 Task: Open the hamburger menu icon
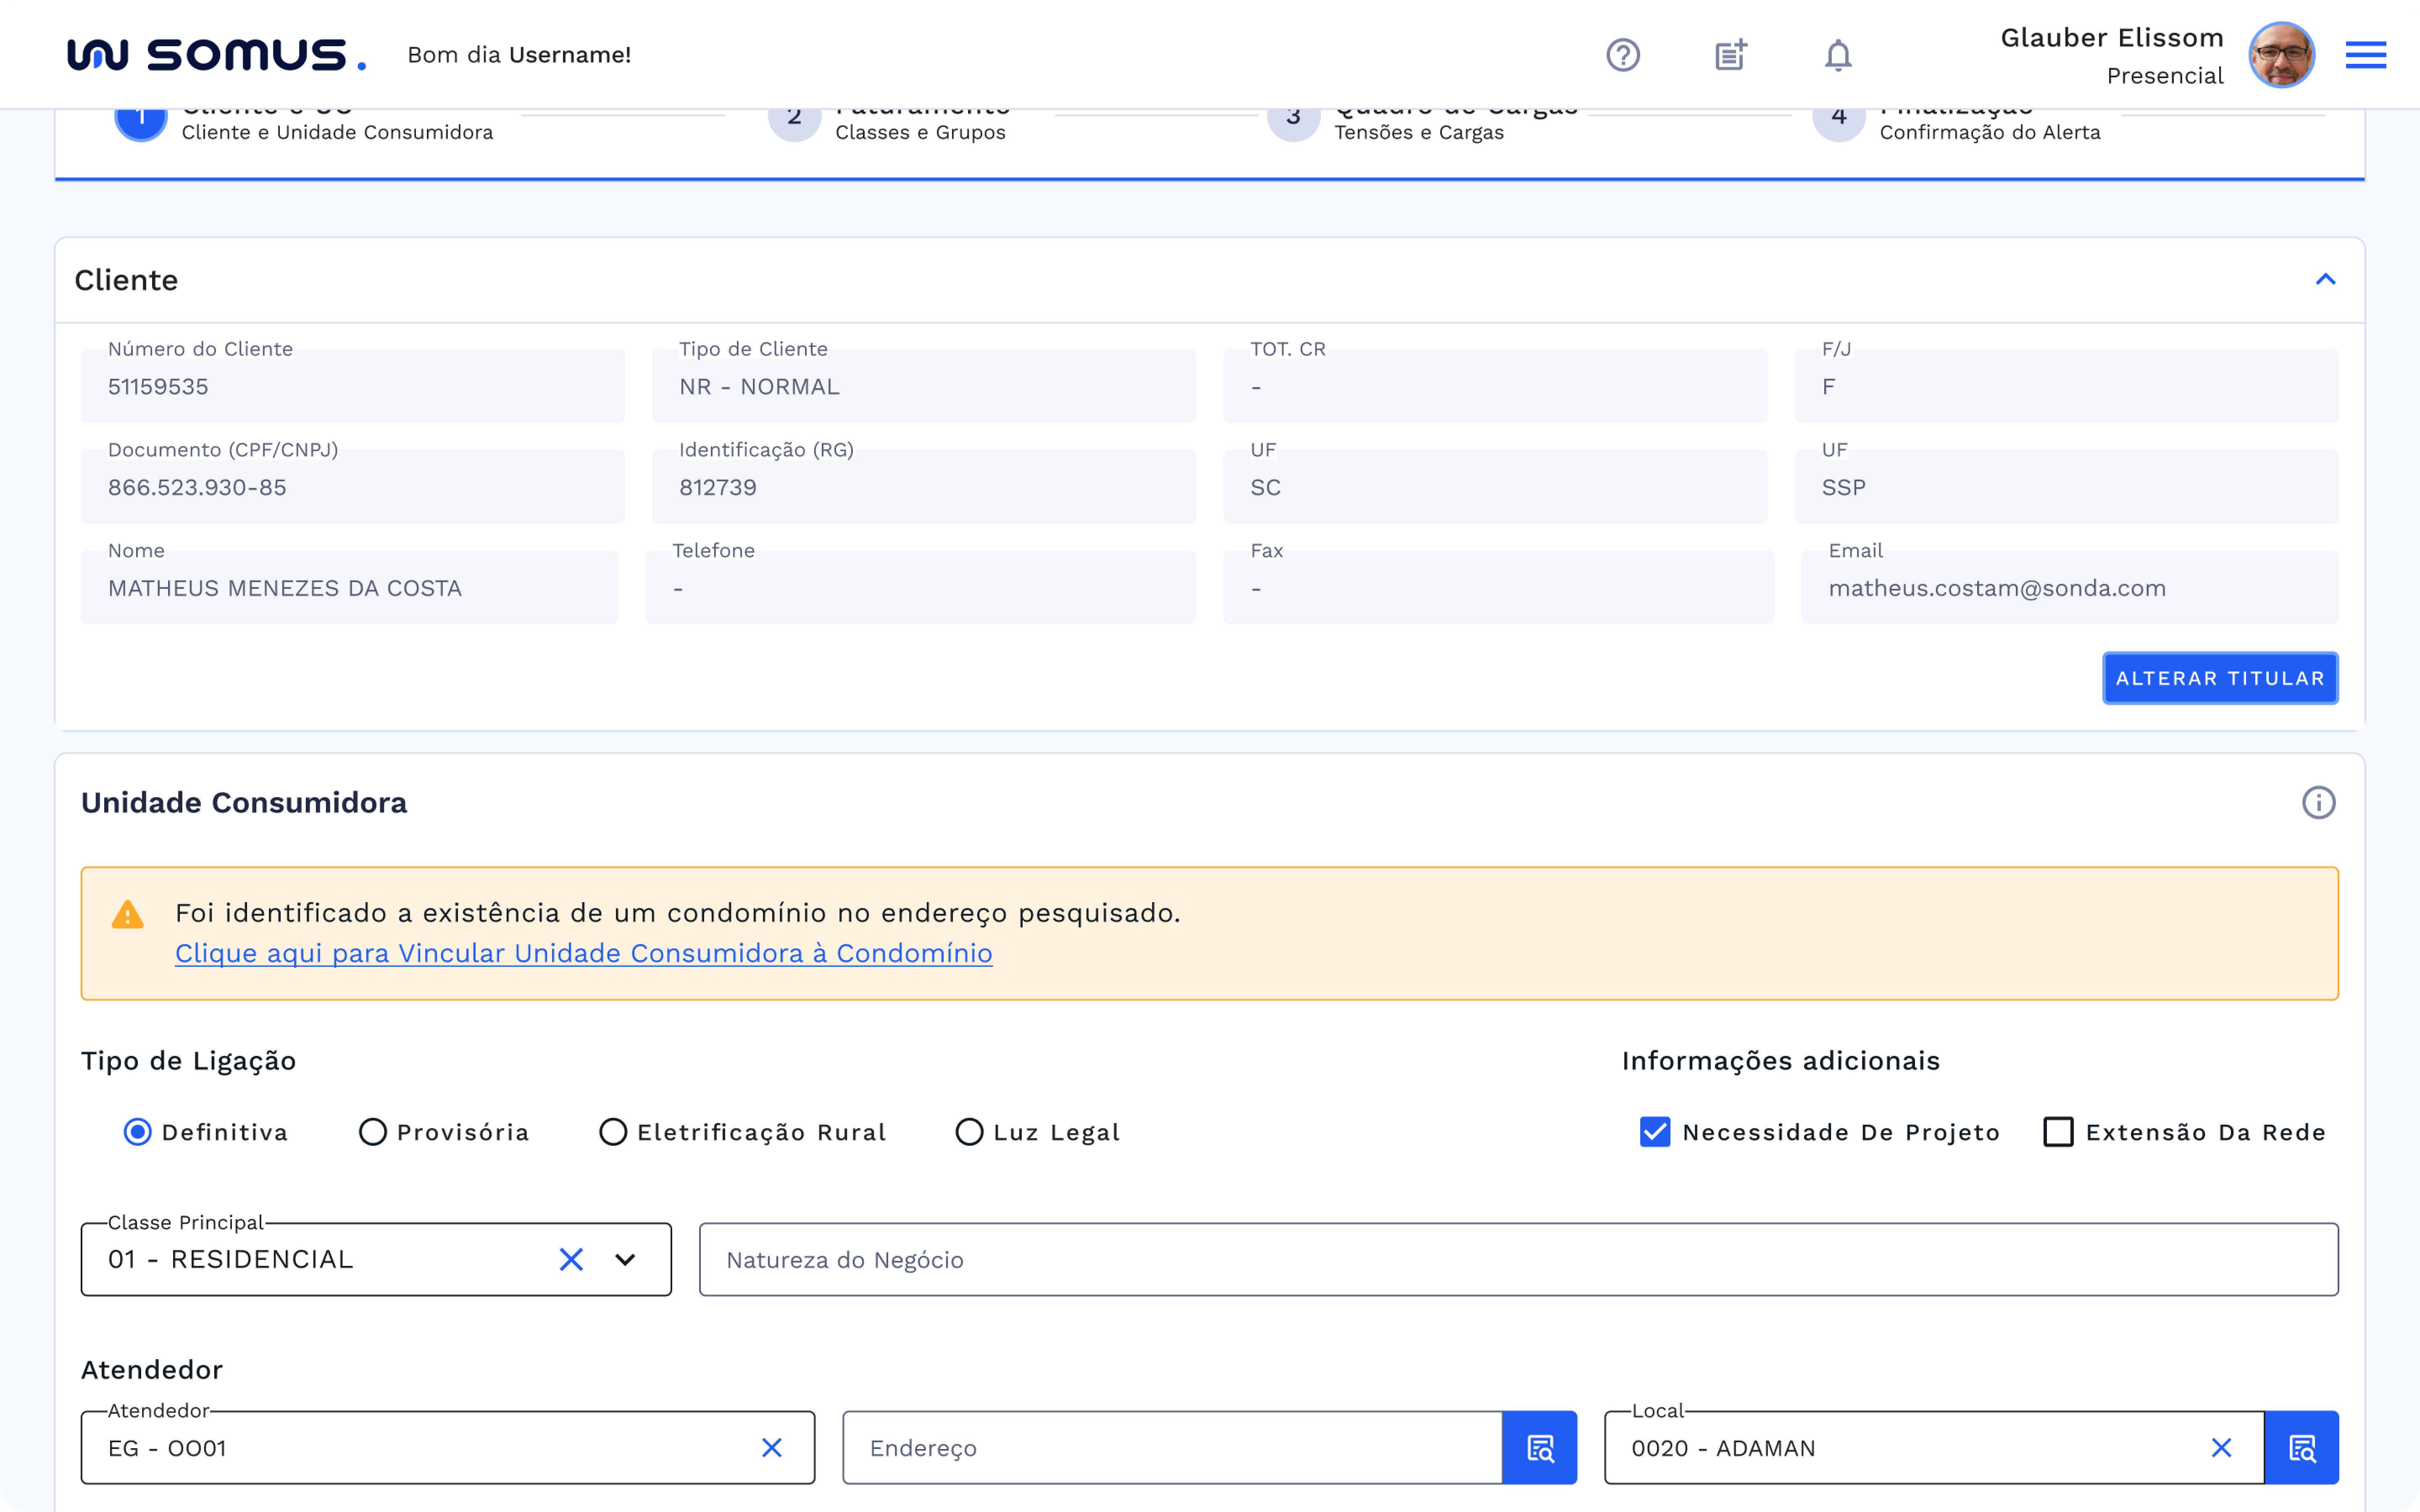[2365, 55]
